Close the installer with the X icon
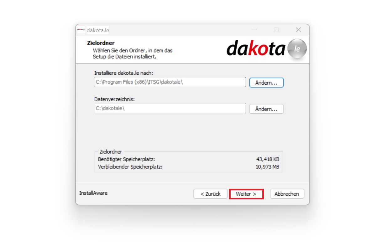The width and height of the screenshot is (376, 250). pos(298,30)
